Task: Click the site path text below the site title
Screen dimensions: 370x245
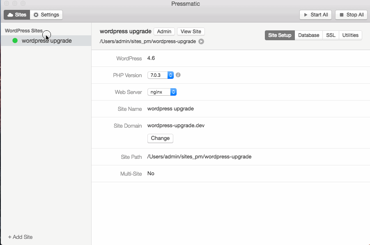Action: point(148,41)
